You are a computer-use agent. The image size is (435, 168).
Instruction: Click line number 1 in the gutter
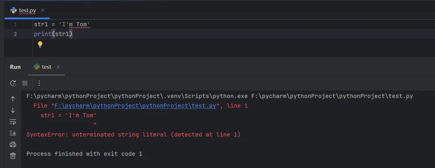click(15, 25)
